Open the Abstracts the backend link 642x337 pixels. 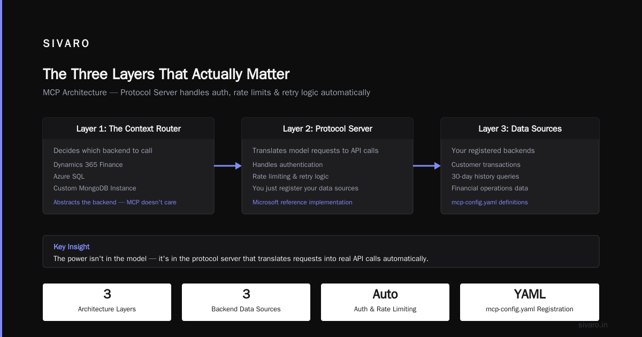pos(115,202)
